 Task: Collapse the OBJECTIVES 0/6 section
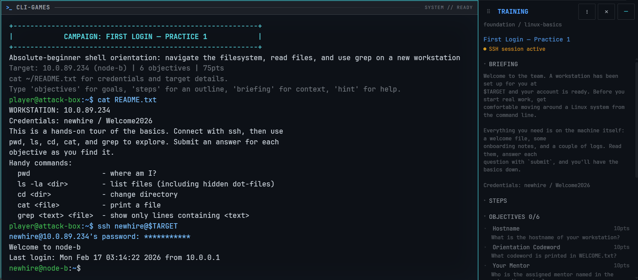click(x=512, y=217)
